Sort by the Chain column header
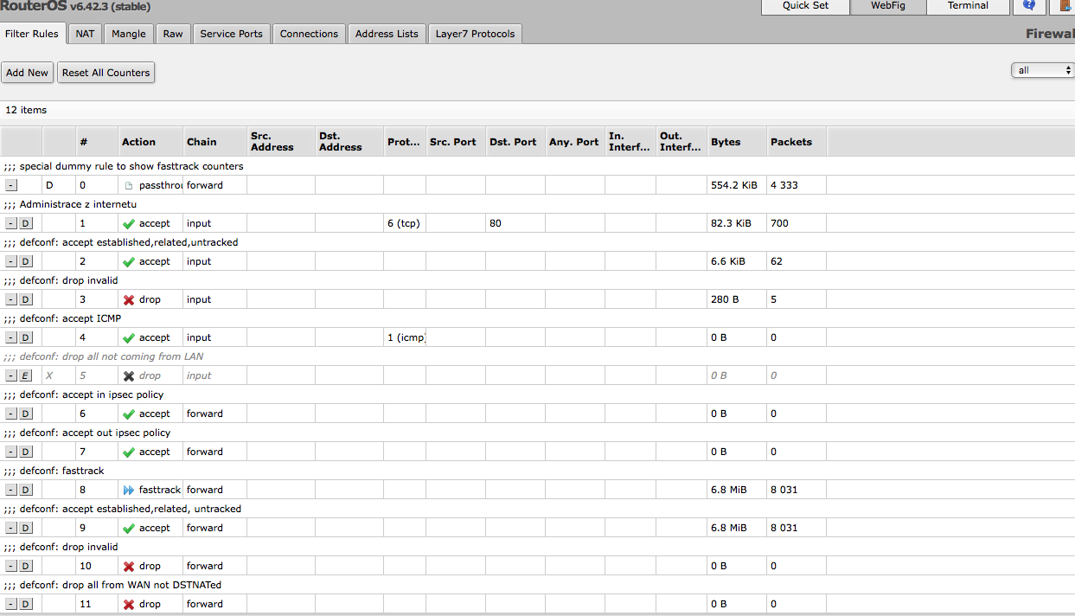Viewport: 1075px width, 616px height. (214, 142)
